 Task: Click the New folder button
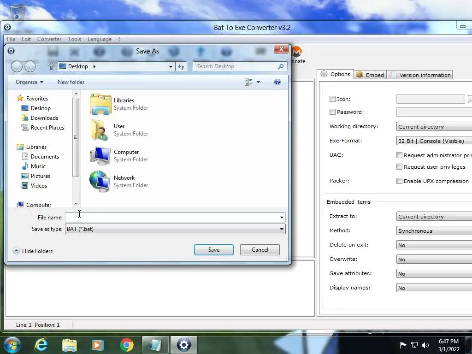point(71,82)
